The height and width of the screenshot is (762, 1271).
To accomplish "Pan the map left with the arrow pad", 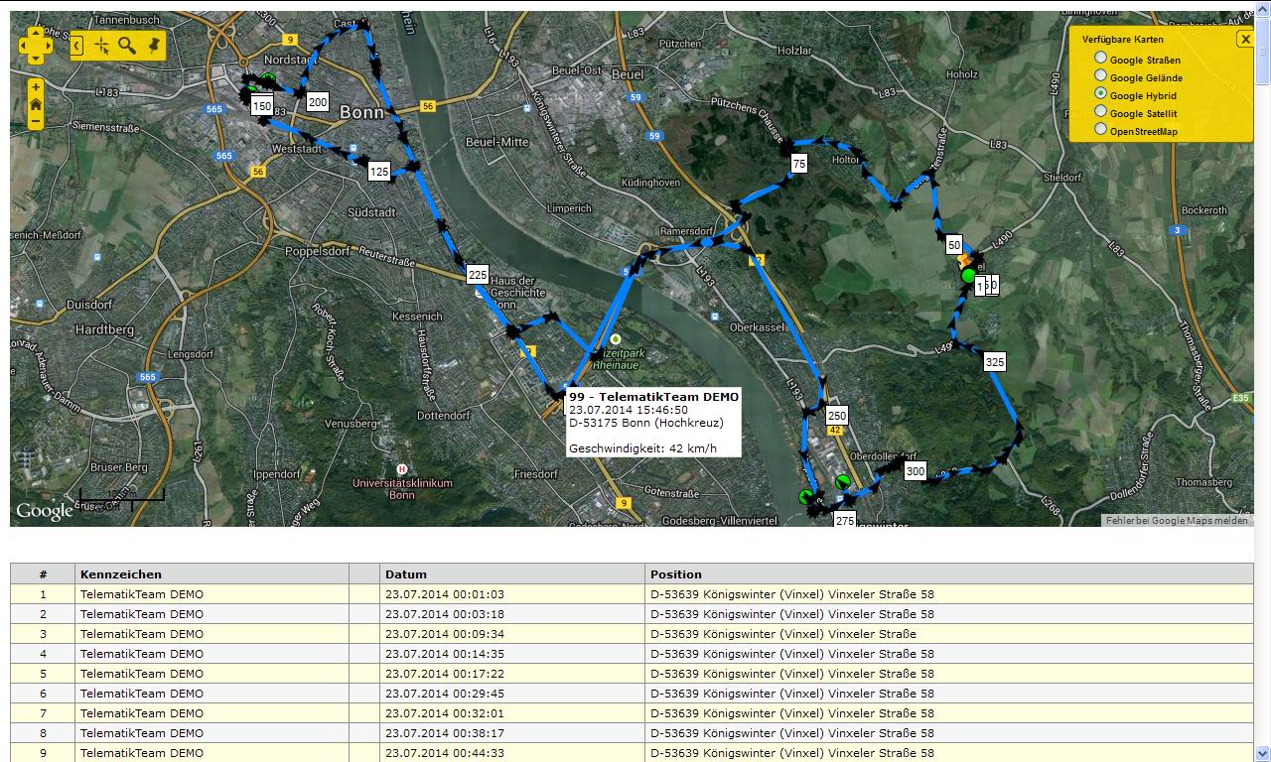I will point(26,45).
